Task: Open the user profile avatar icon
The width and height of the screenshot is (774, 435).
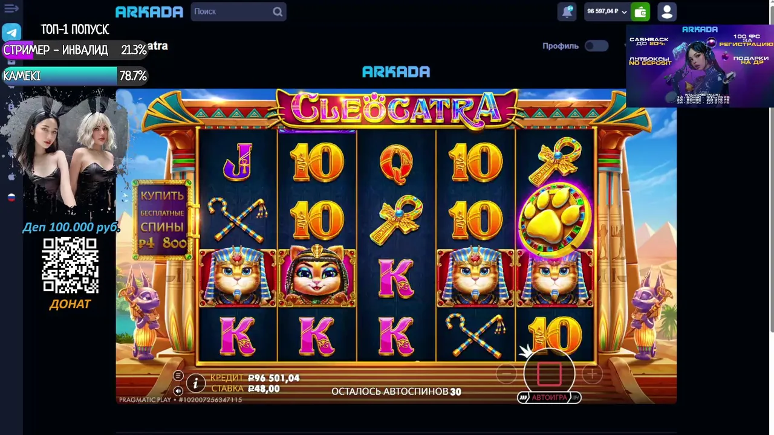Action: (x=666, y=11)
